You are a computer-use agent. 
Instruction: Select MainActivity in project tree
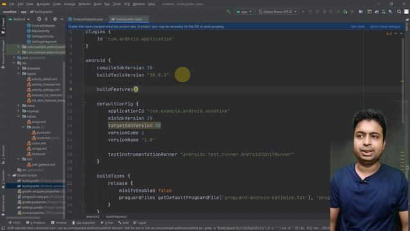(x=38, y=31)
